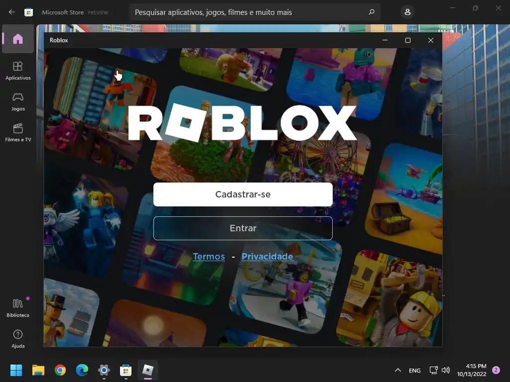Open the volume speaker tray icon
The height and width of the screenshot is (382, 510).
click(446, 370)
